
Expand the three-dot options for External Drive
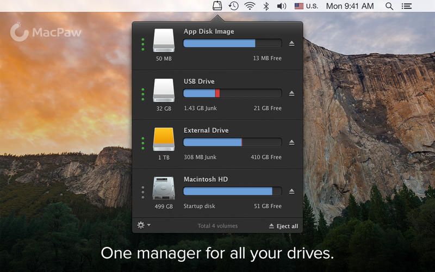click(x=143, y=143)
